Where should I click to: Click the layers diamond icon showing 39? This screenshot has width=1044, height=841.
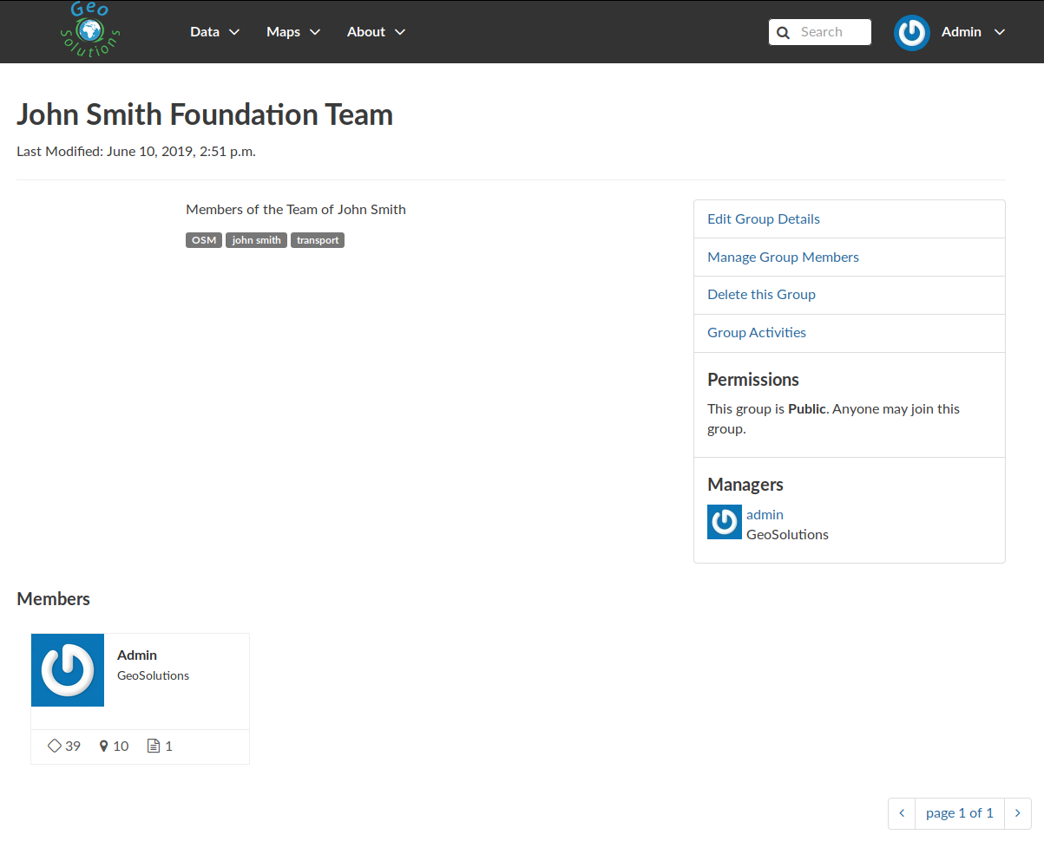coord(55,746)
